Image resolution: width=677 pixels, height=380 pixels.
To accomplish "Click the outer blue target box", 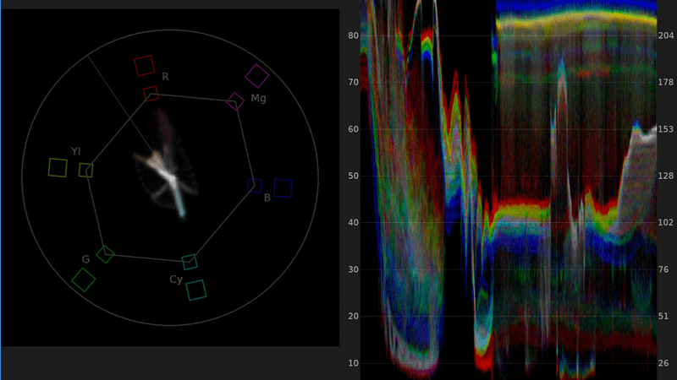I will [x=283, y=188].
